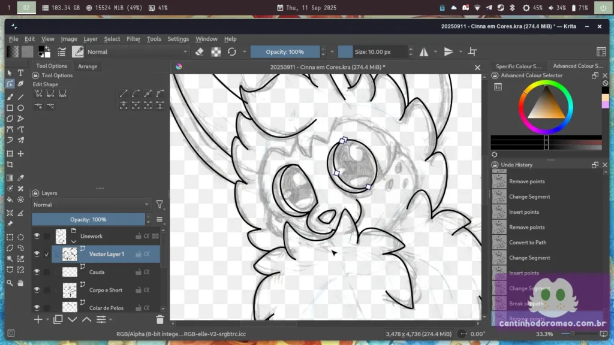The width and height of the screenshot is (614, 345).
Task: Click the segment to curve button
Action: click(x=136, y=93)
